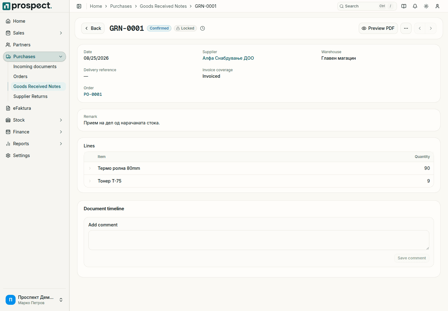Select Goods Received Notes submenu
Screen dimensions: 448x311
pos(38,86)
